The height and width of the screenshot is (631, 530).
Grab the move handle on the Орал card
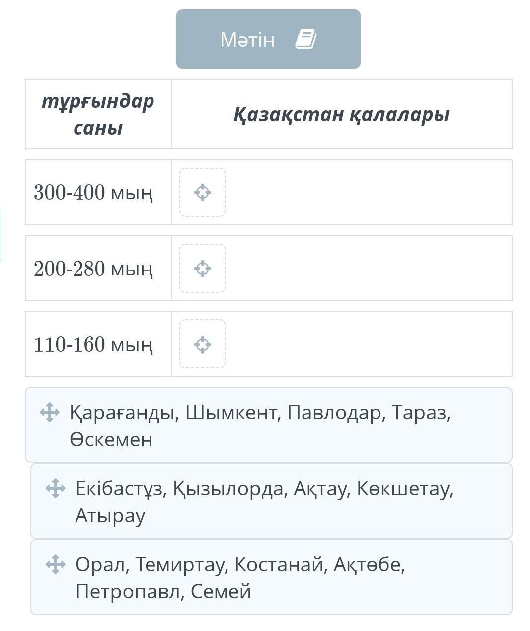55,564
